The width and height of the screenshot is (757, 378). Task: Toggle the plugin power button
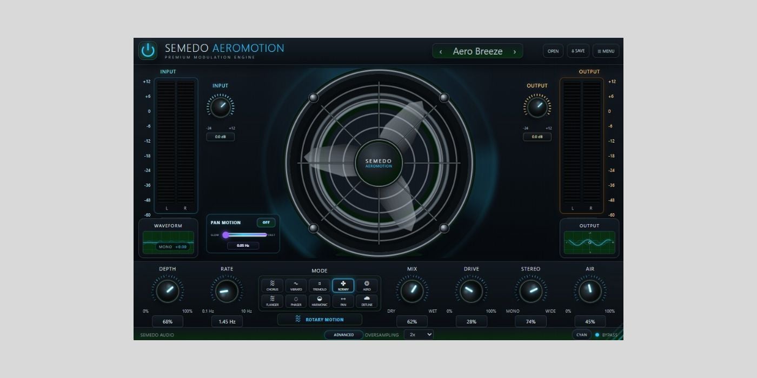(148, 51)
